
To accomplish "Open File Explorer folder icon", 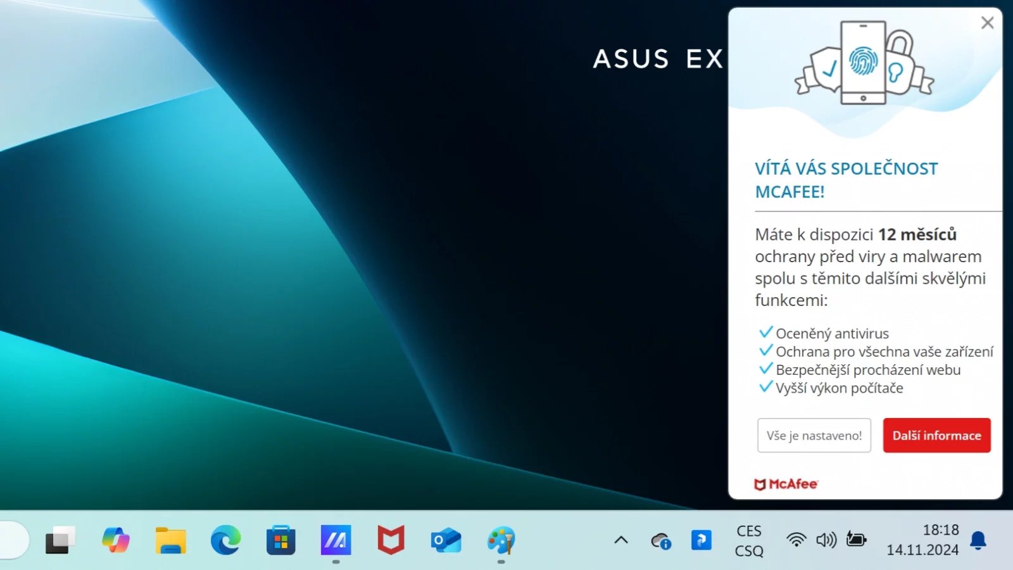I will (171, 540).
